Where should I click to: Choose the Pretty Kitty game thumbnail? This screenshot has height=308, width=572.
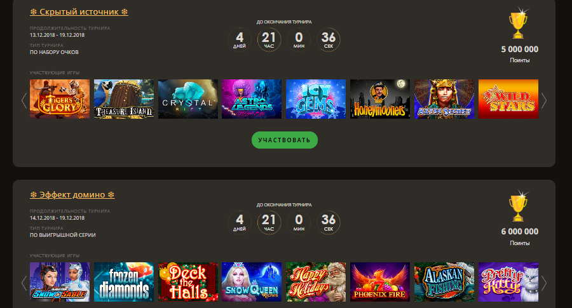point(508,282)
